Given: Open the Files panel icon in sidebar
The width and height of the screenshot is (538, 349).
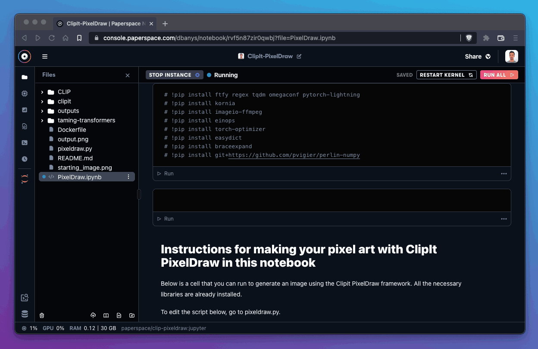Looking at the screenshot, I should 25,77.
